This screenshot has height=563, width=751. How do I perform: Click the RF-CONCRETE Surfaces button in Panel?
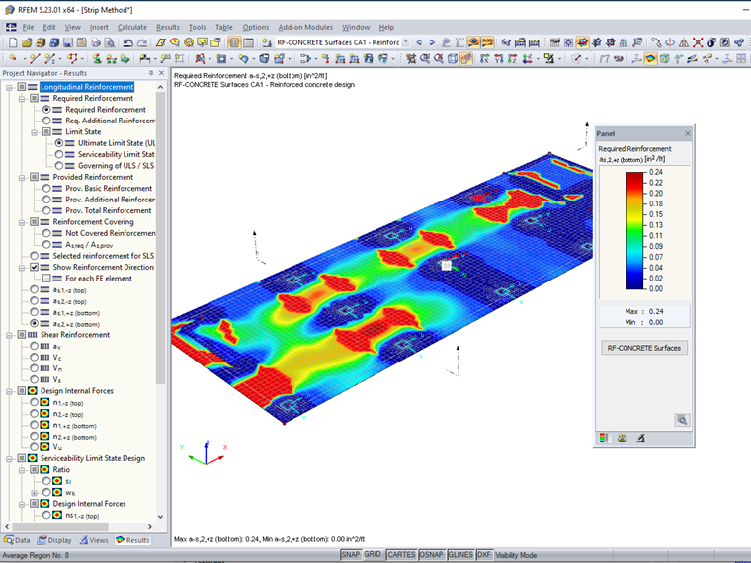643,348
